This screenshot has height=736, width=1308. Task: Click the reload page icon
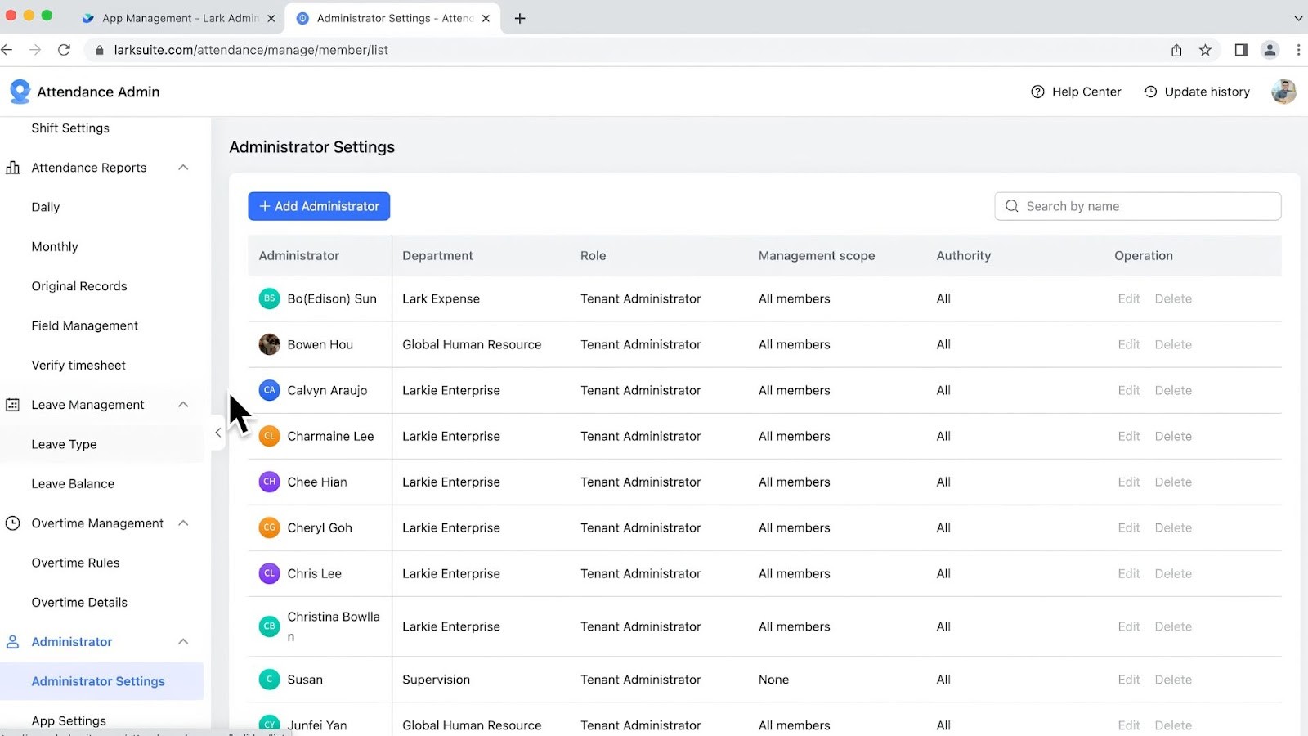[x=65, y=50]
